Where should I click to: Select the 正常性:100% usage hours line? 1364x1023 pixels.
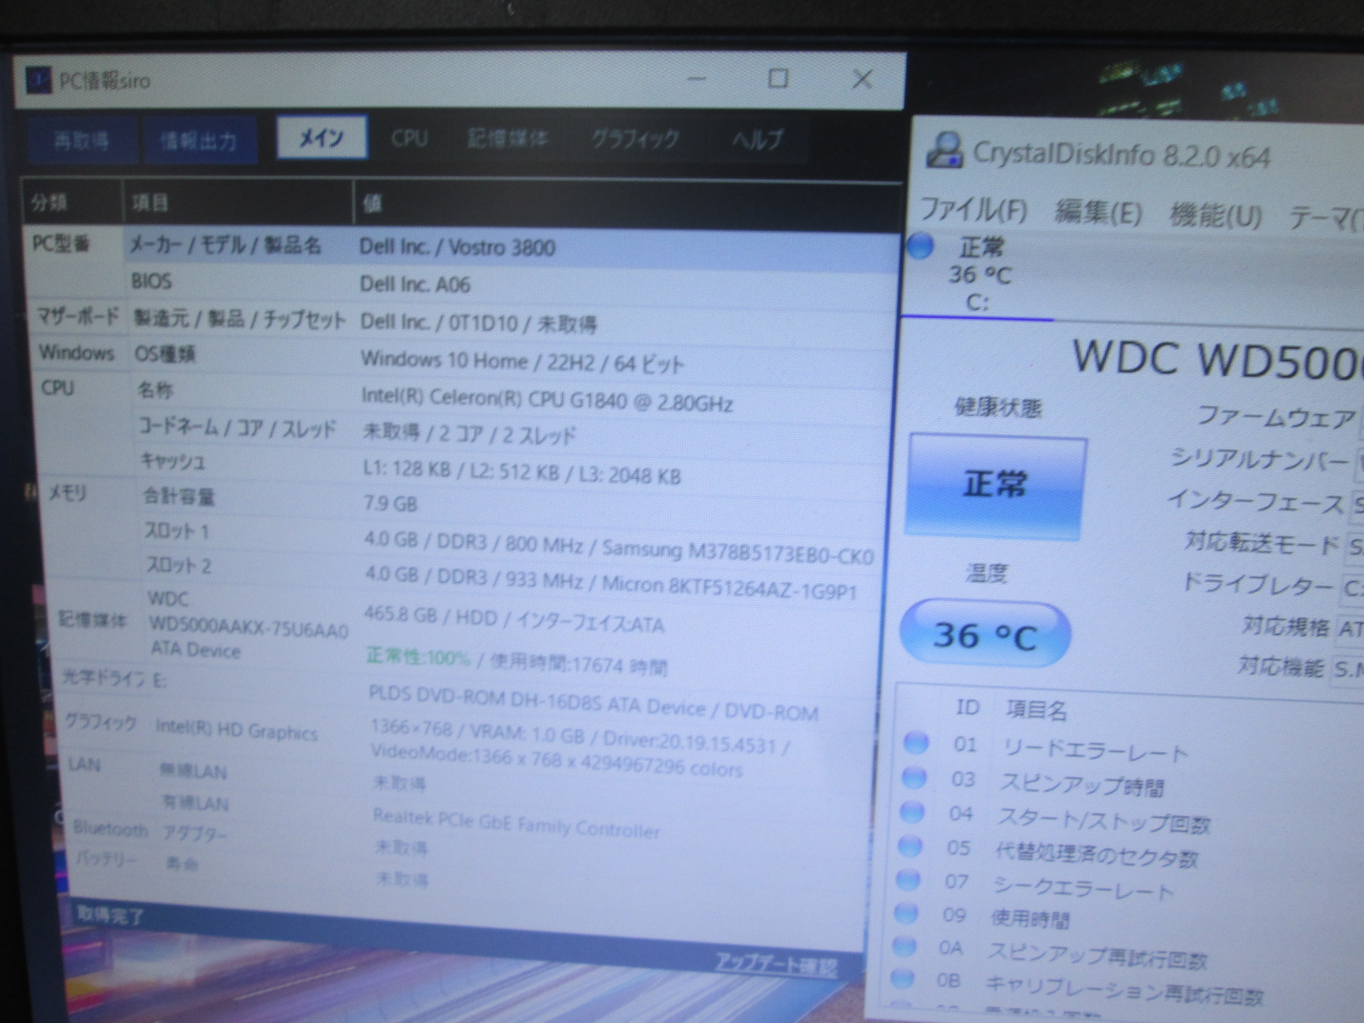click(517, 662)
